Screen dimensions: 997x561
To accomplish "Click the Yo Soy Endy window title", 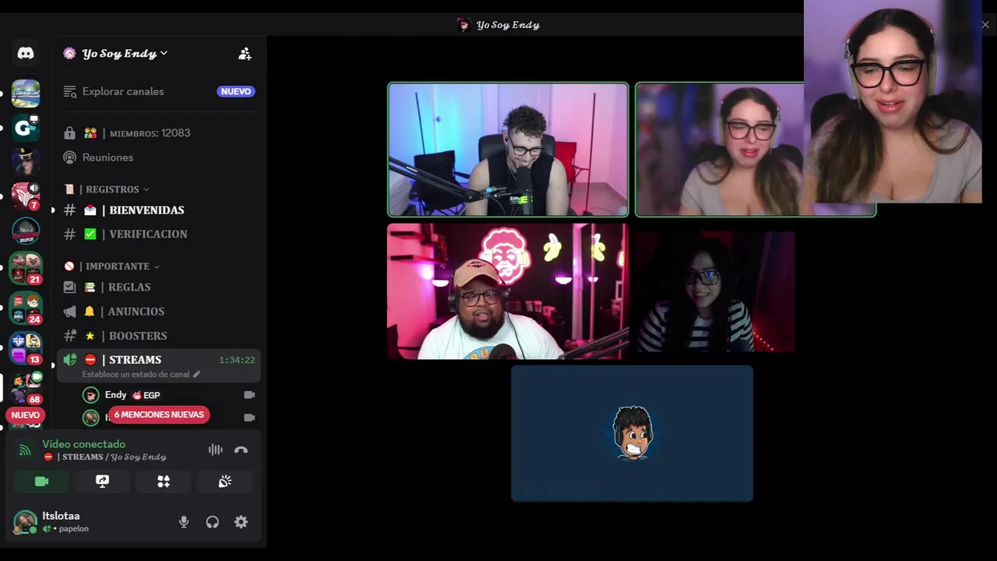I will click(508, 25).
